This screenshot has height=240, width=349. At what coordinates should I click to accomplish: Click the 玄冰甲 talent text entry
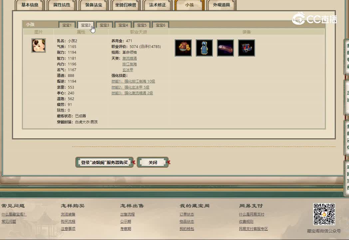(128, 70)
